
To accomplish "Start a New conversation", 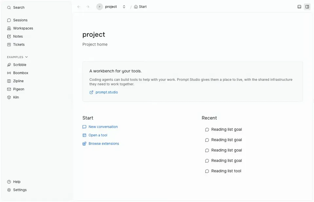I will point(103,127).
